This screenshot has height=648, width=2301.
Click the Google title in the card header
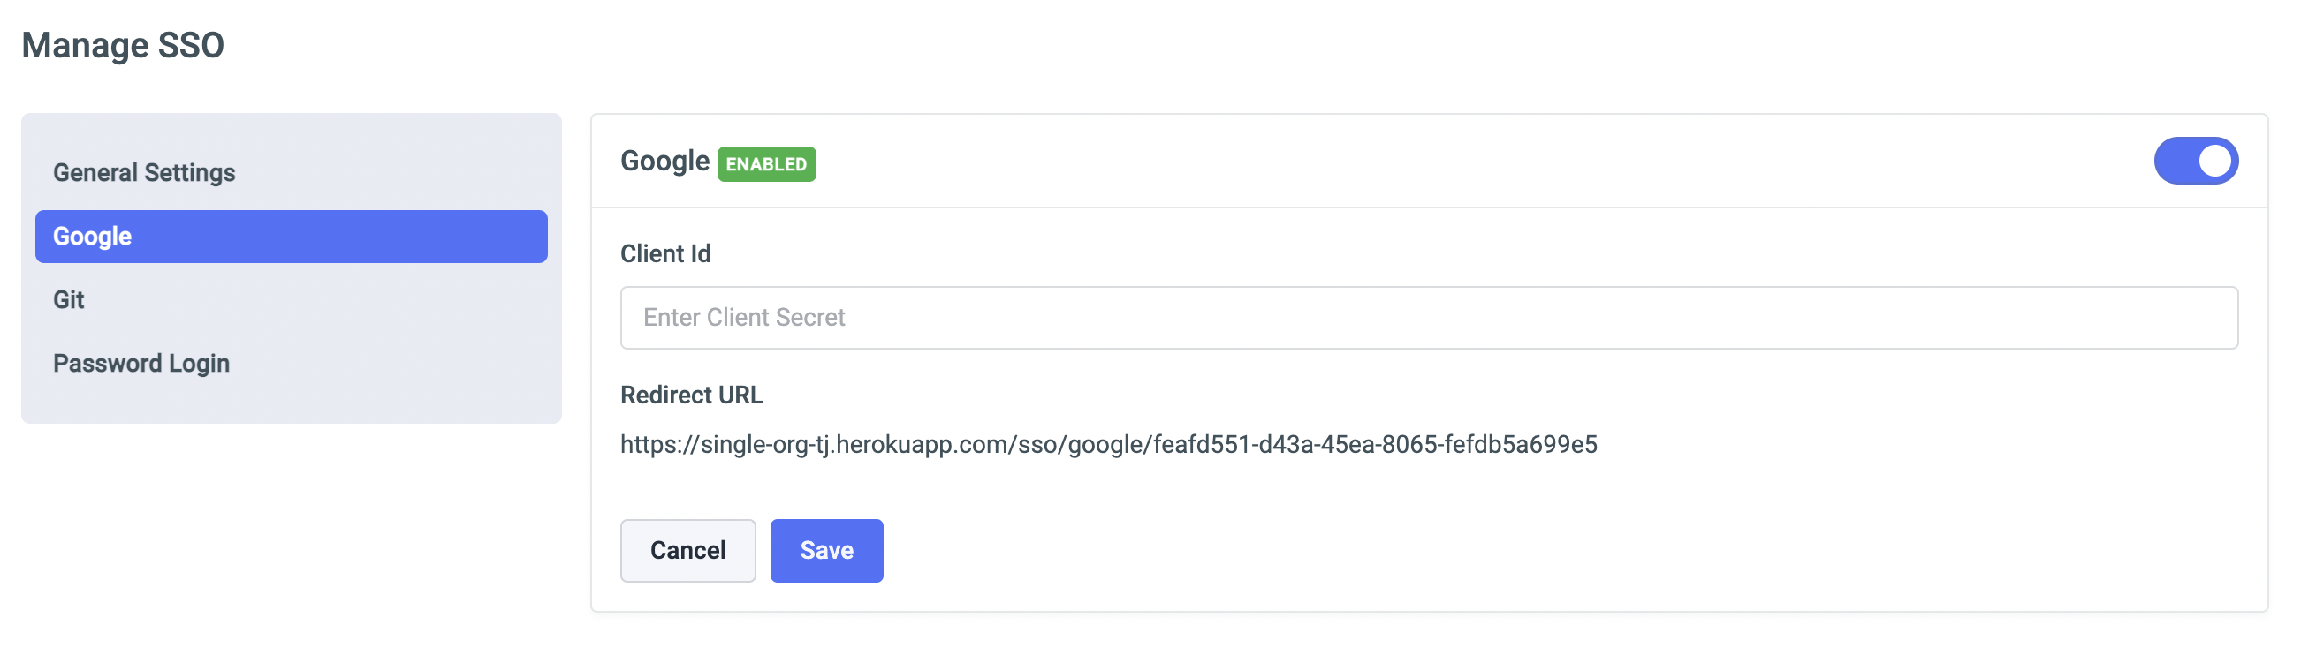tap(664, 162)
